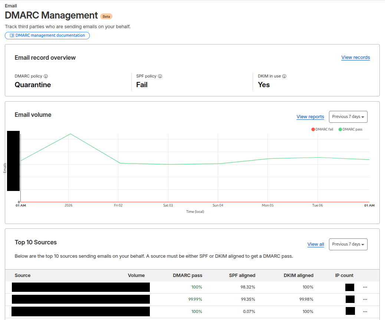Click the DMARC pass column header
Image resolution: width=385 pixels, height=320 pixels.
[x=187, y=276]
